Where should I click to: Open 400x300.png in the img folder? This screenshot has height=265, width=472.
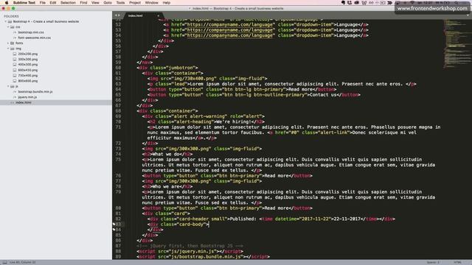point(28,65)
